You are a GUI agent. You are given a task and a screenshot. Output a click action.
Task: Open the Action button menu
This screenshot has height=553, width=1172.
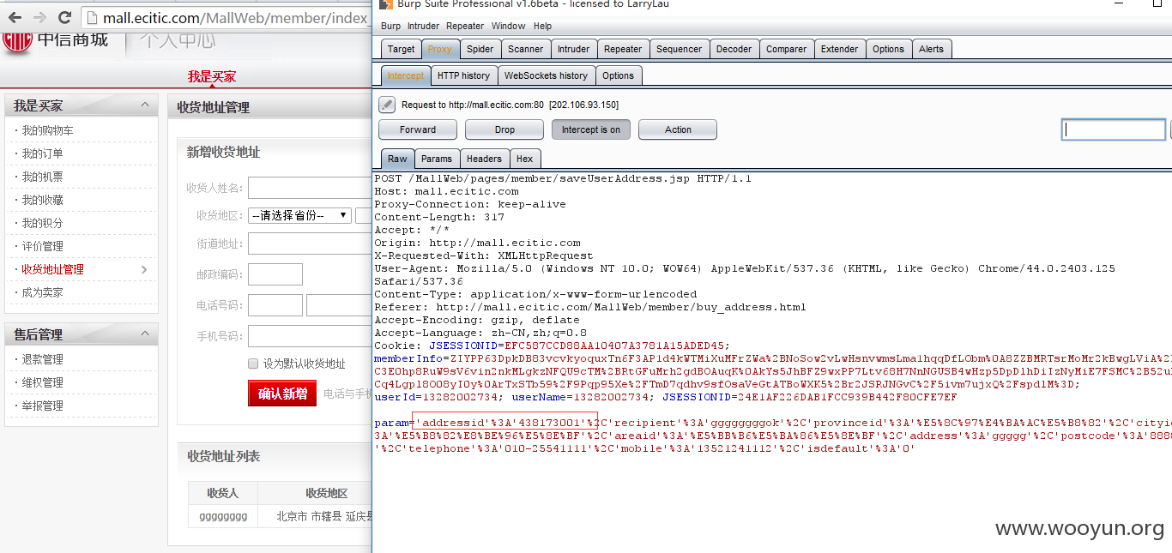678,129
